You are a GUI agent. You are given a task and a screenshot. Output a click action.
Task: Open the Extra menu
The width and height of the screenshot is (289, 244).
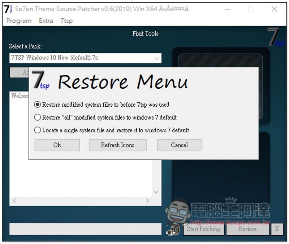point(46,21)
